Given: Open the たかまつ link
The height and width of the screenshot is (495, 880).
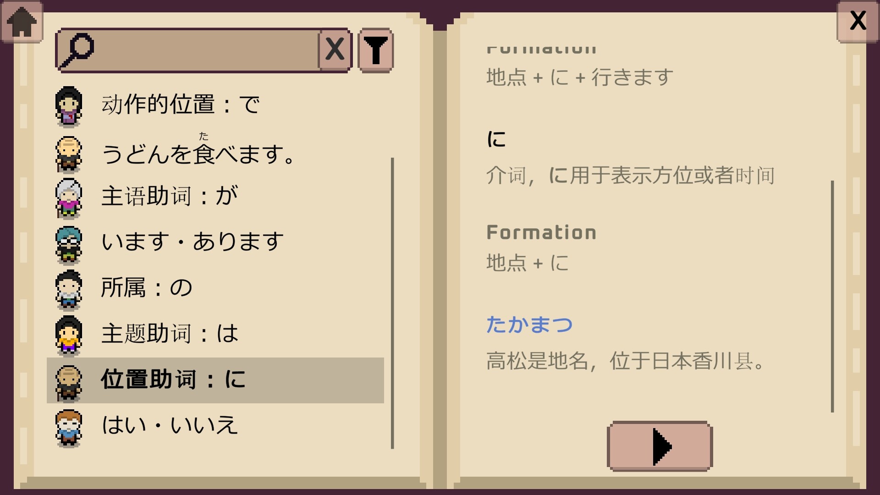Looking at the screenshot, I should tap(529, 324).
